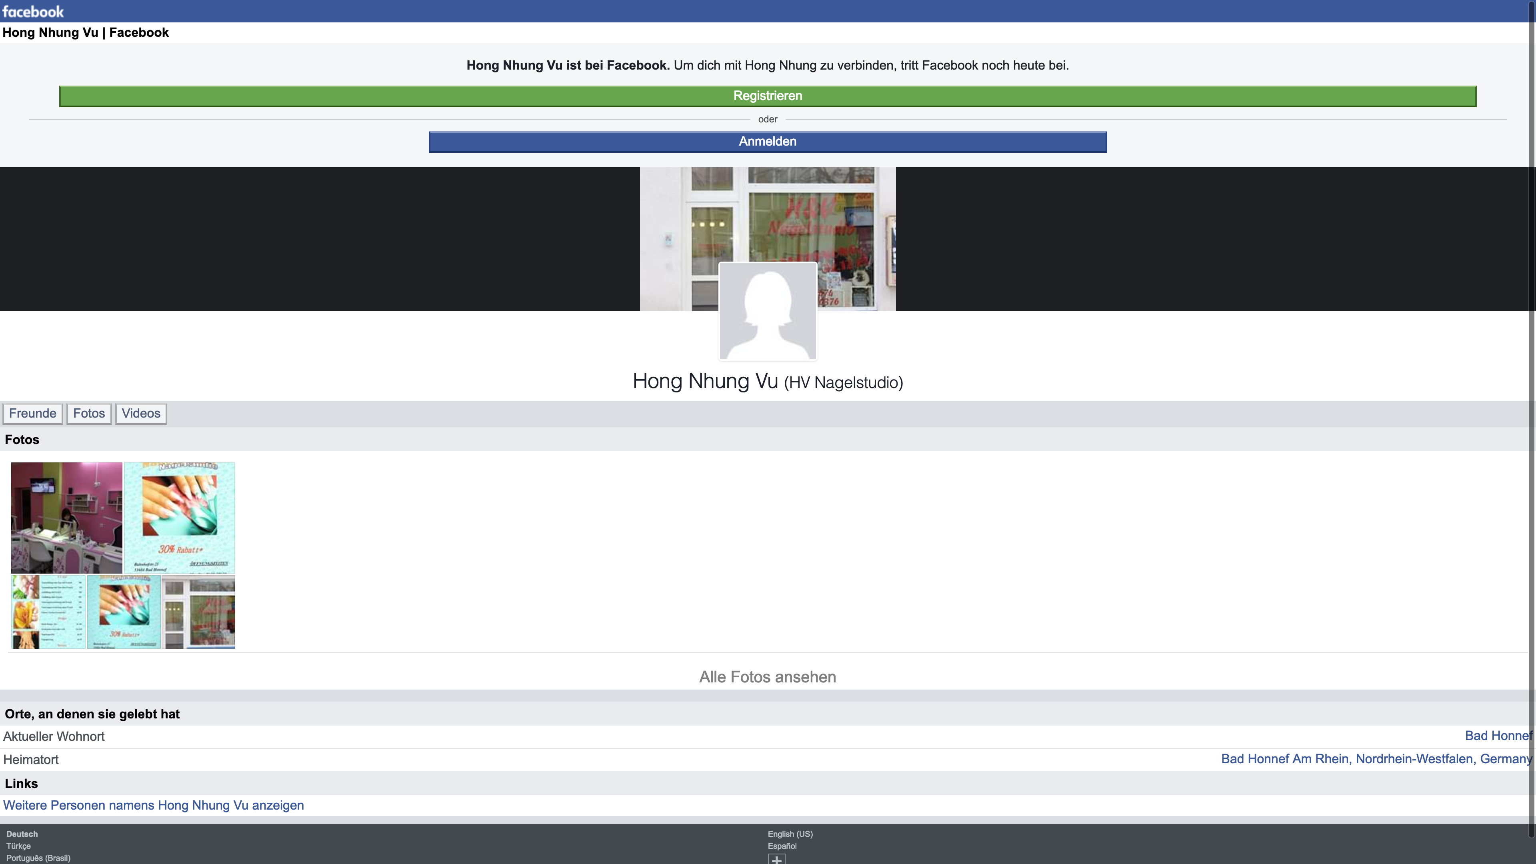Click the facebook logo in header

point(33,11)
